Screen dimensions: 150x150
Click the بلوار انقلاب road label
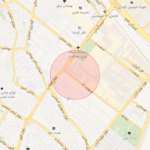52,83
